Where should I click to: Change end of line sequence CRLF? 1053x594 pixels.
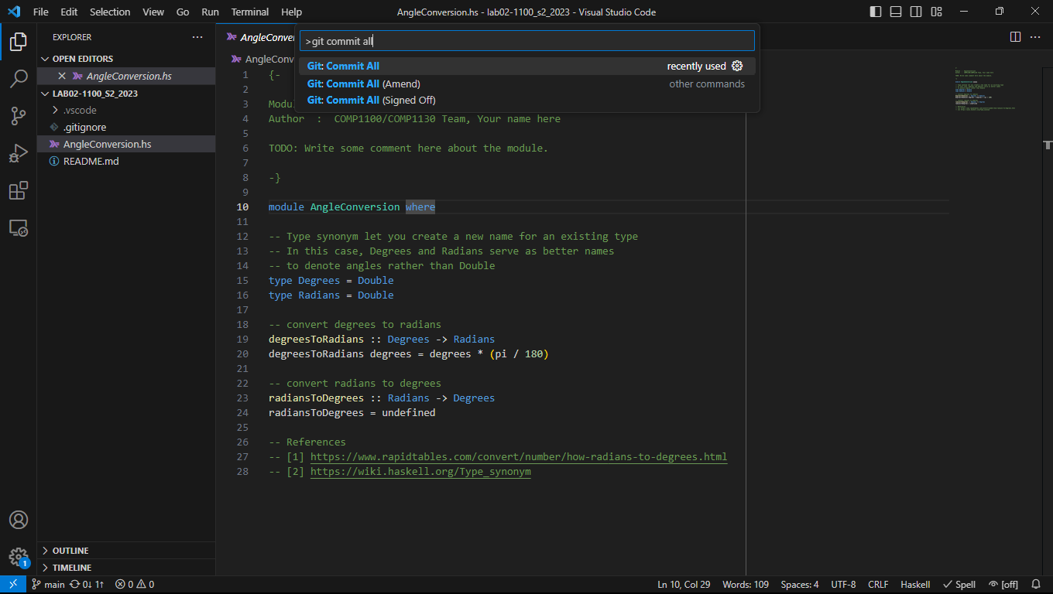pos(878,585)
